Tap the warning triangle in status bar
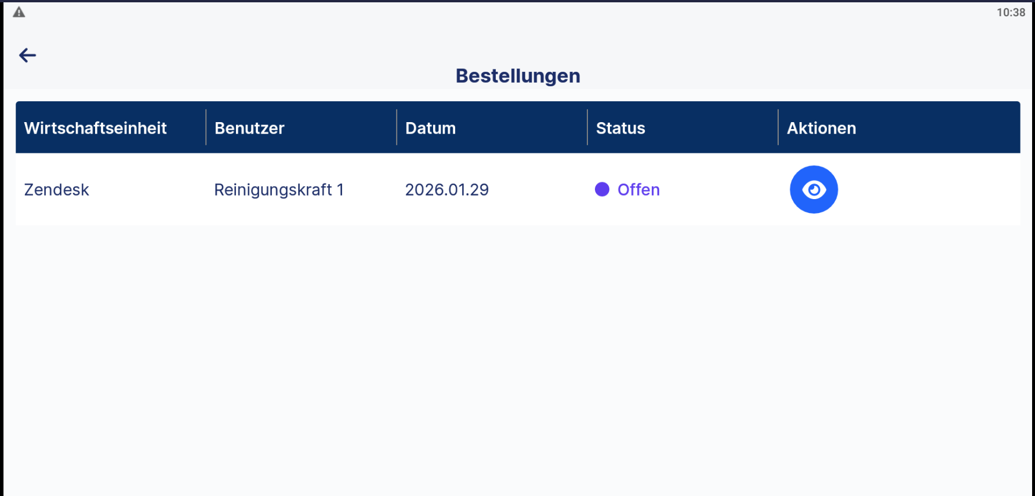Viewport: 1035px width, 496px height. coord(19,12)
